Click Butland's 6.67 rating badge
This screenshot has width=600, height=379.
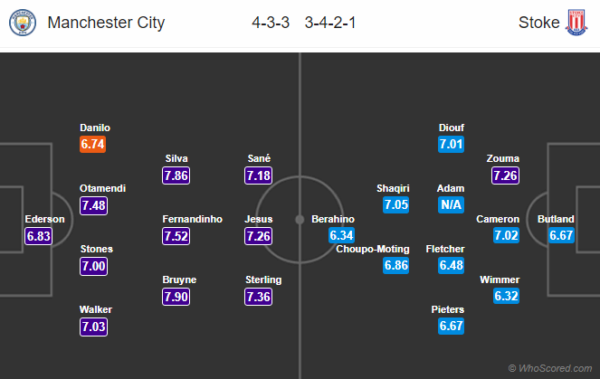tap(561, 236)
